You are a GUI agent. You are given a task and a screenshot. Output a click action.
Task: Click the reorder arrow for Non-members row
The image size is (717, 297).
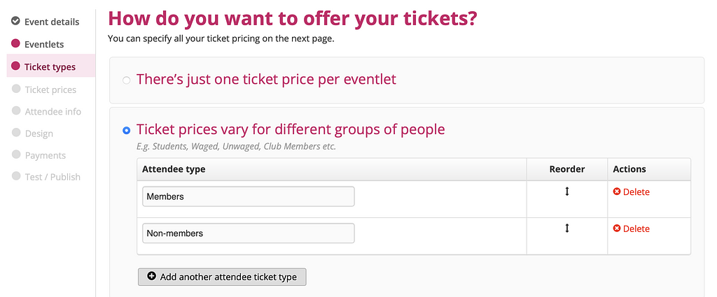pyautogui.click(x=567, y=228)
